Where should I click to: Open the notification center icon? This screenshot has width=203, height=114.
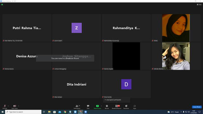tap(200, 112)
